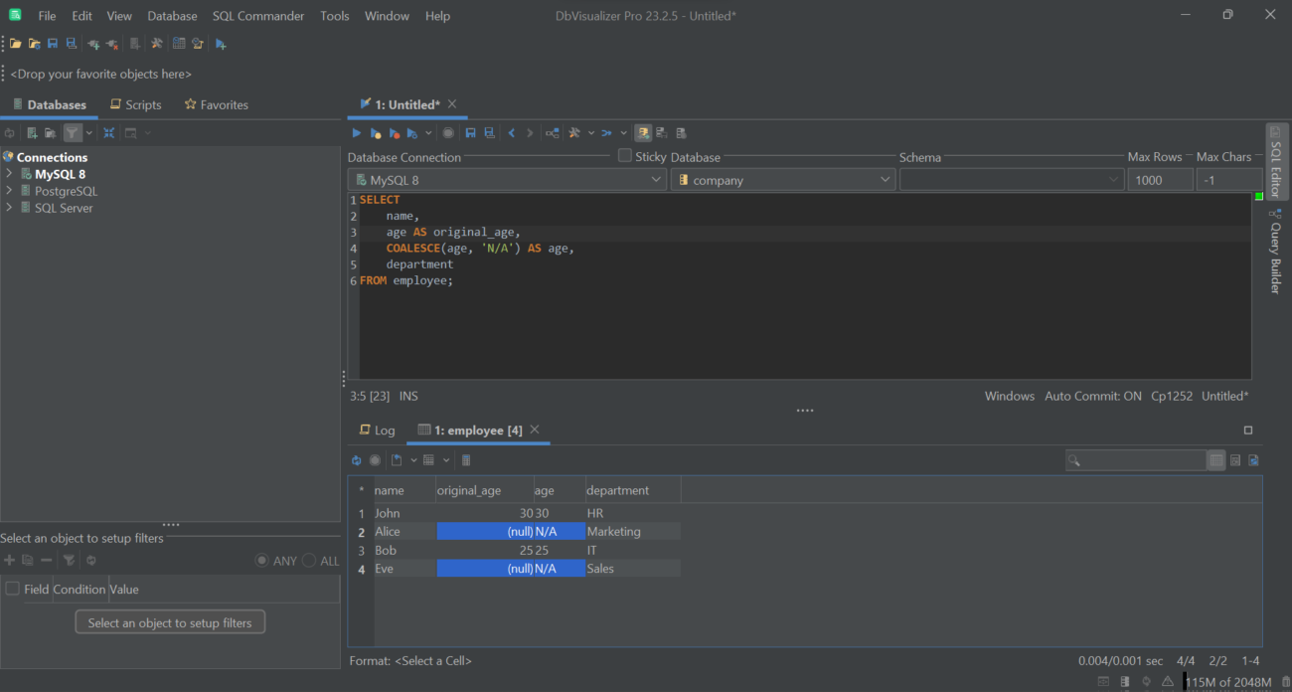Open the company Database dropdown
This screenshot has height=692, width=1292.
(884, 179)
